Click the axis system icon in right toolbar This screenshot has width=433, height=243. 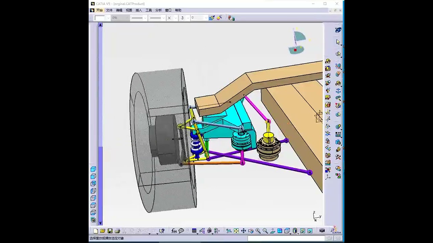click(x=327, y=177)
